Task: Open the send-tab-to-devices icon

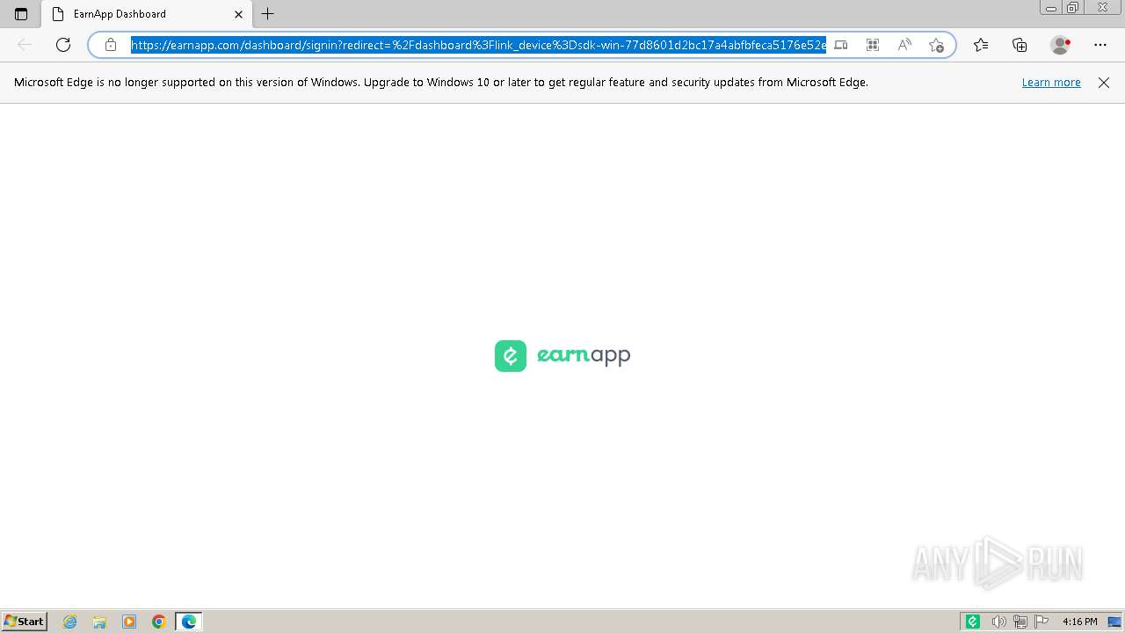Action: pos(841,45)
